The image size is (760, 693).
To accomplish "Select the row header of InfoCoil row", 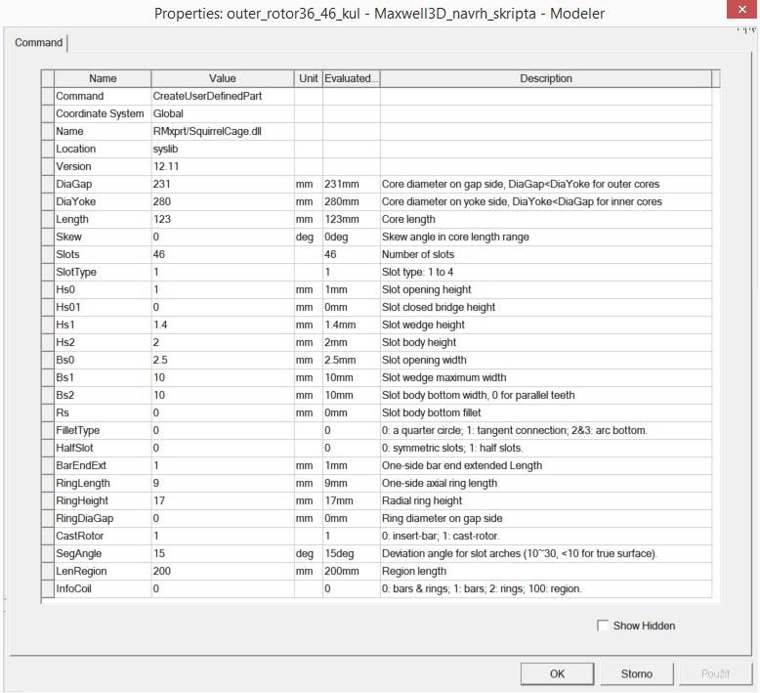I will (48, 588).
